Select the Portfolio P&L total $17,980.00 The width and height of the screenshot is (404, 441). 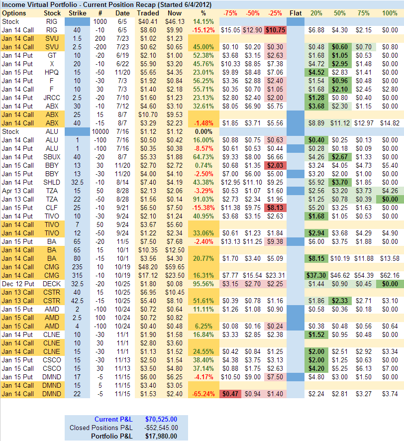pos(161,436)
